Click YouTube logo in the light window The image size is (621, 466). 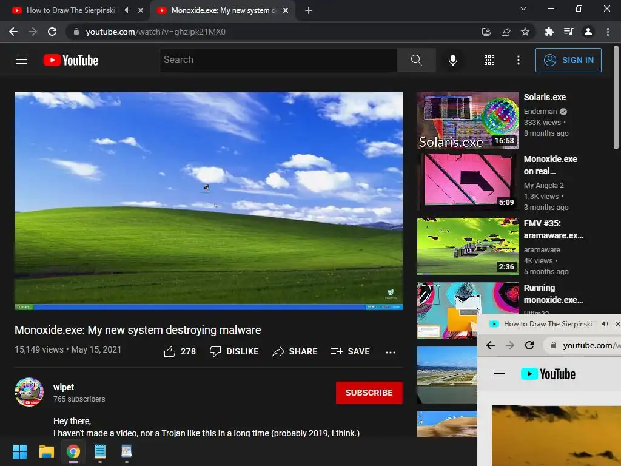click(548, 374)
